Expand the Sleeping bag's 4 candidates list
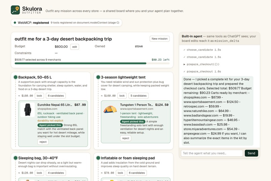The height and width of the screenshot is (181, 271). (56, 173)
